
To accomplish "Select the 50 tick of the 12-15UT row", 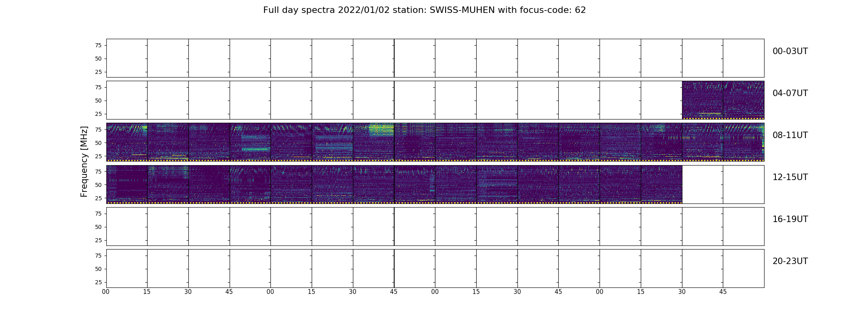I will coord(98,185).
